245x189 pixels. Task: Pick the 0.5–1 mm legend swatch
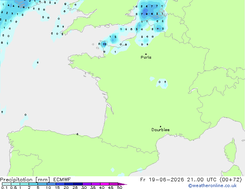click(x=15, y=184)
